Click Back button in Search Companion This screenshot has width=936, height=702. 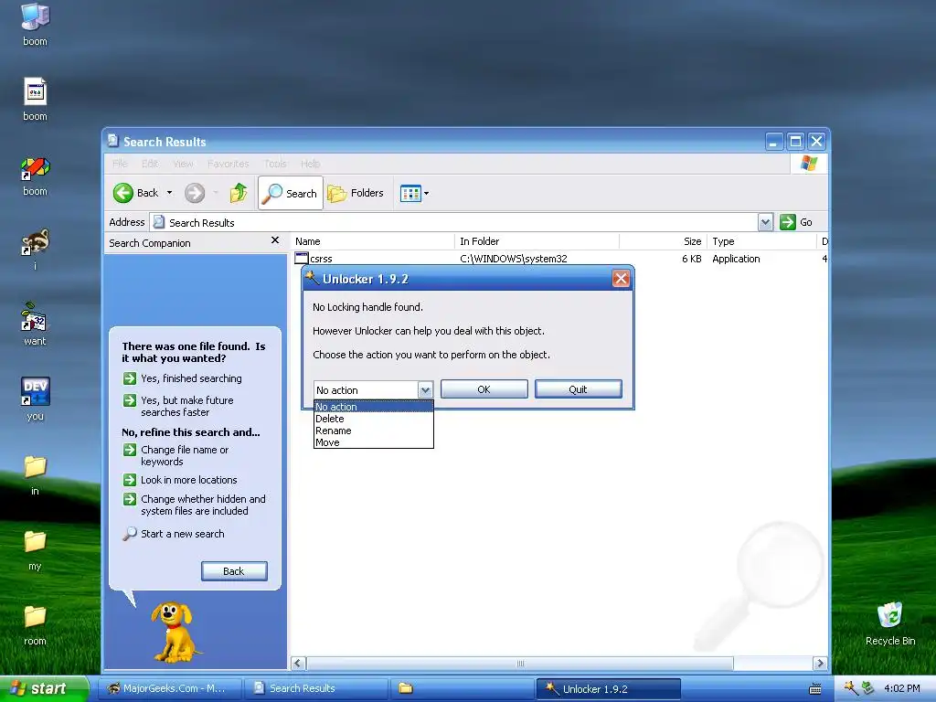[x=234, y=571]
